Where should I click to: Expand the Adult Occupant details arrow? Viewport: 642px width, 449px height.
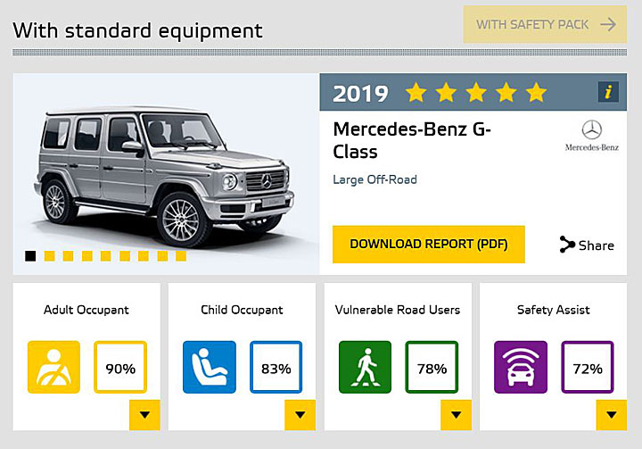click(x=144, y=414)
